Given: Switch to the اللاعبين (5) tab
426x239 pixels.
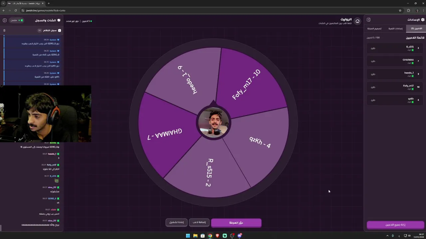Looking at the screenshot, I should tap(416, 29).
